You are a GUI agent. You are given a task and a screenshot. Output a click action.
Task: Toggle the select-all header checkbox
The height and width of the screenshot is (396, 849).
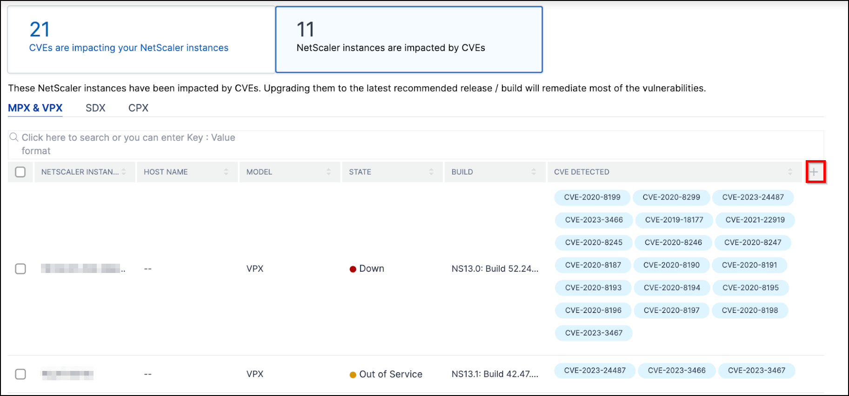point(20,172)
